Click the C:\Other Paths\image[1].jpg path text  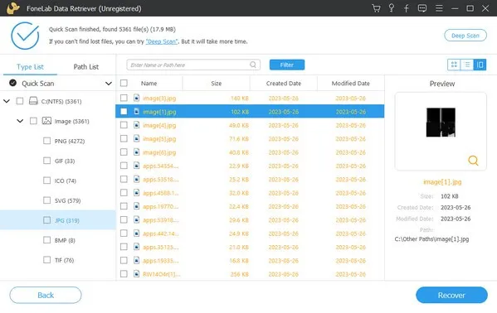(431, 239)
